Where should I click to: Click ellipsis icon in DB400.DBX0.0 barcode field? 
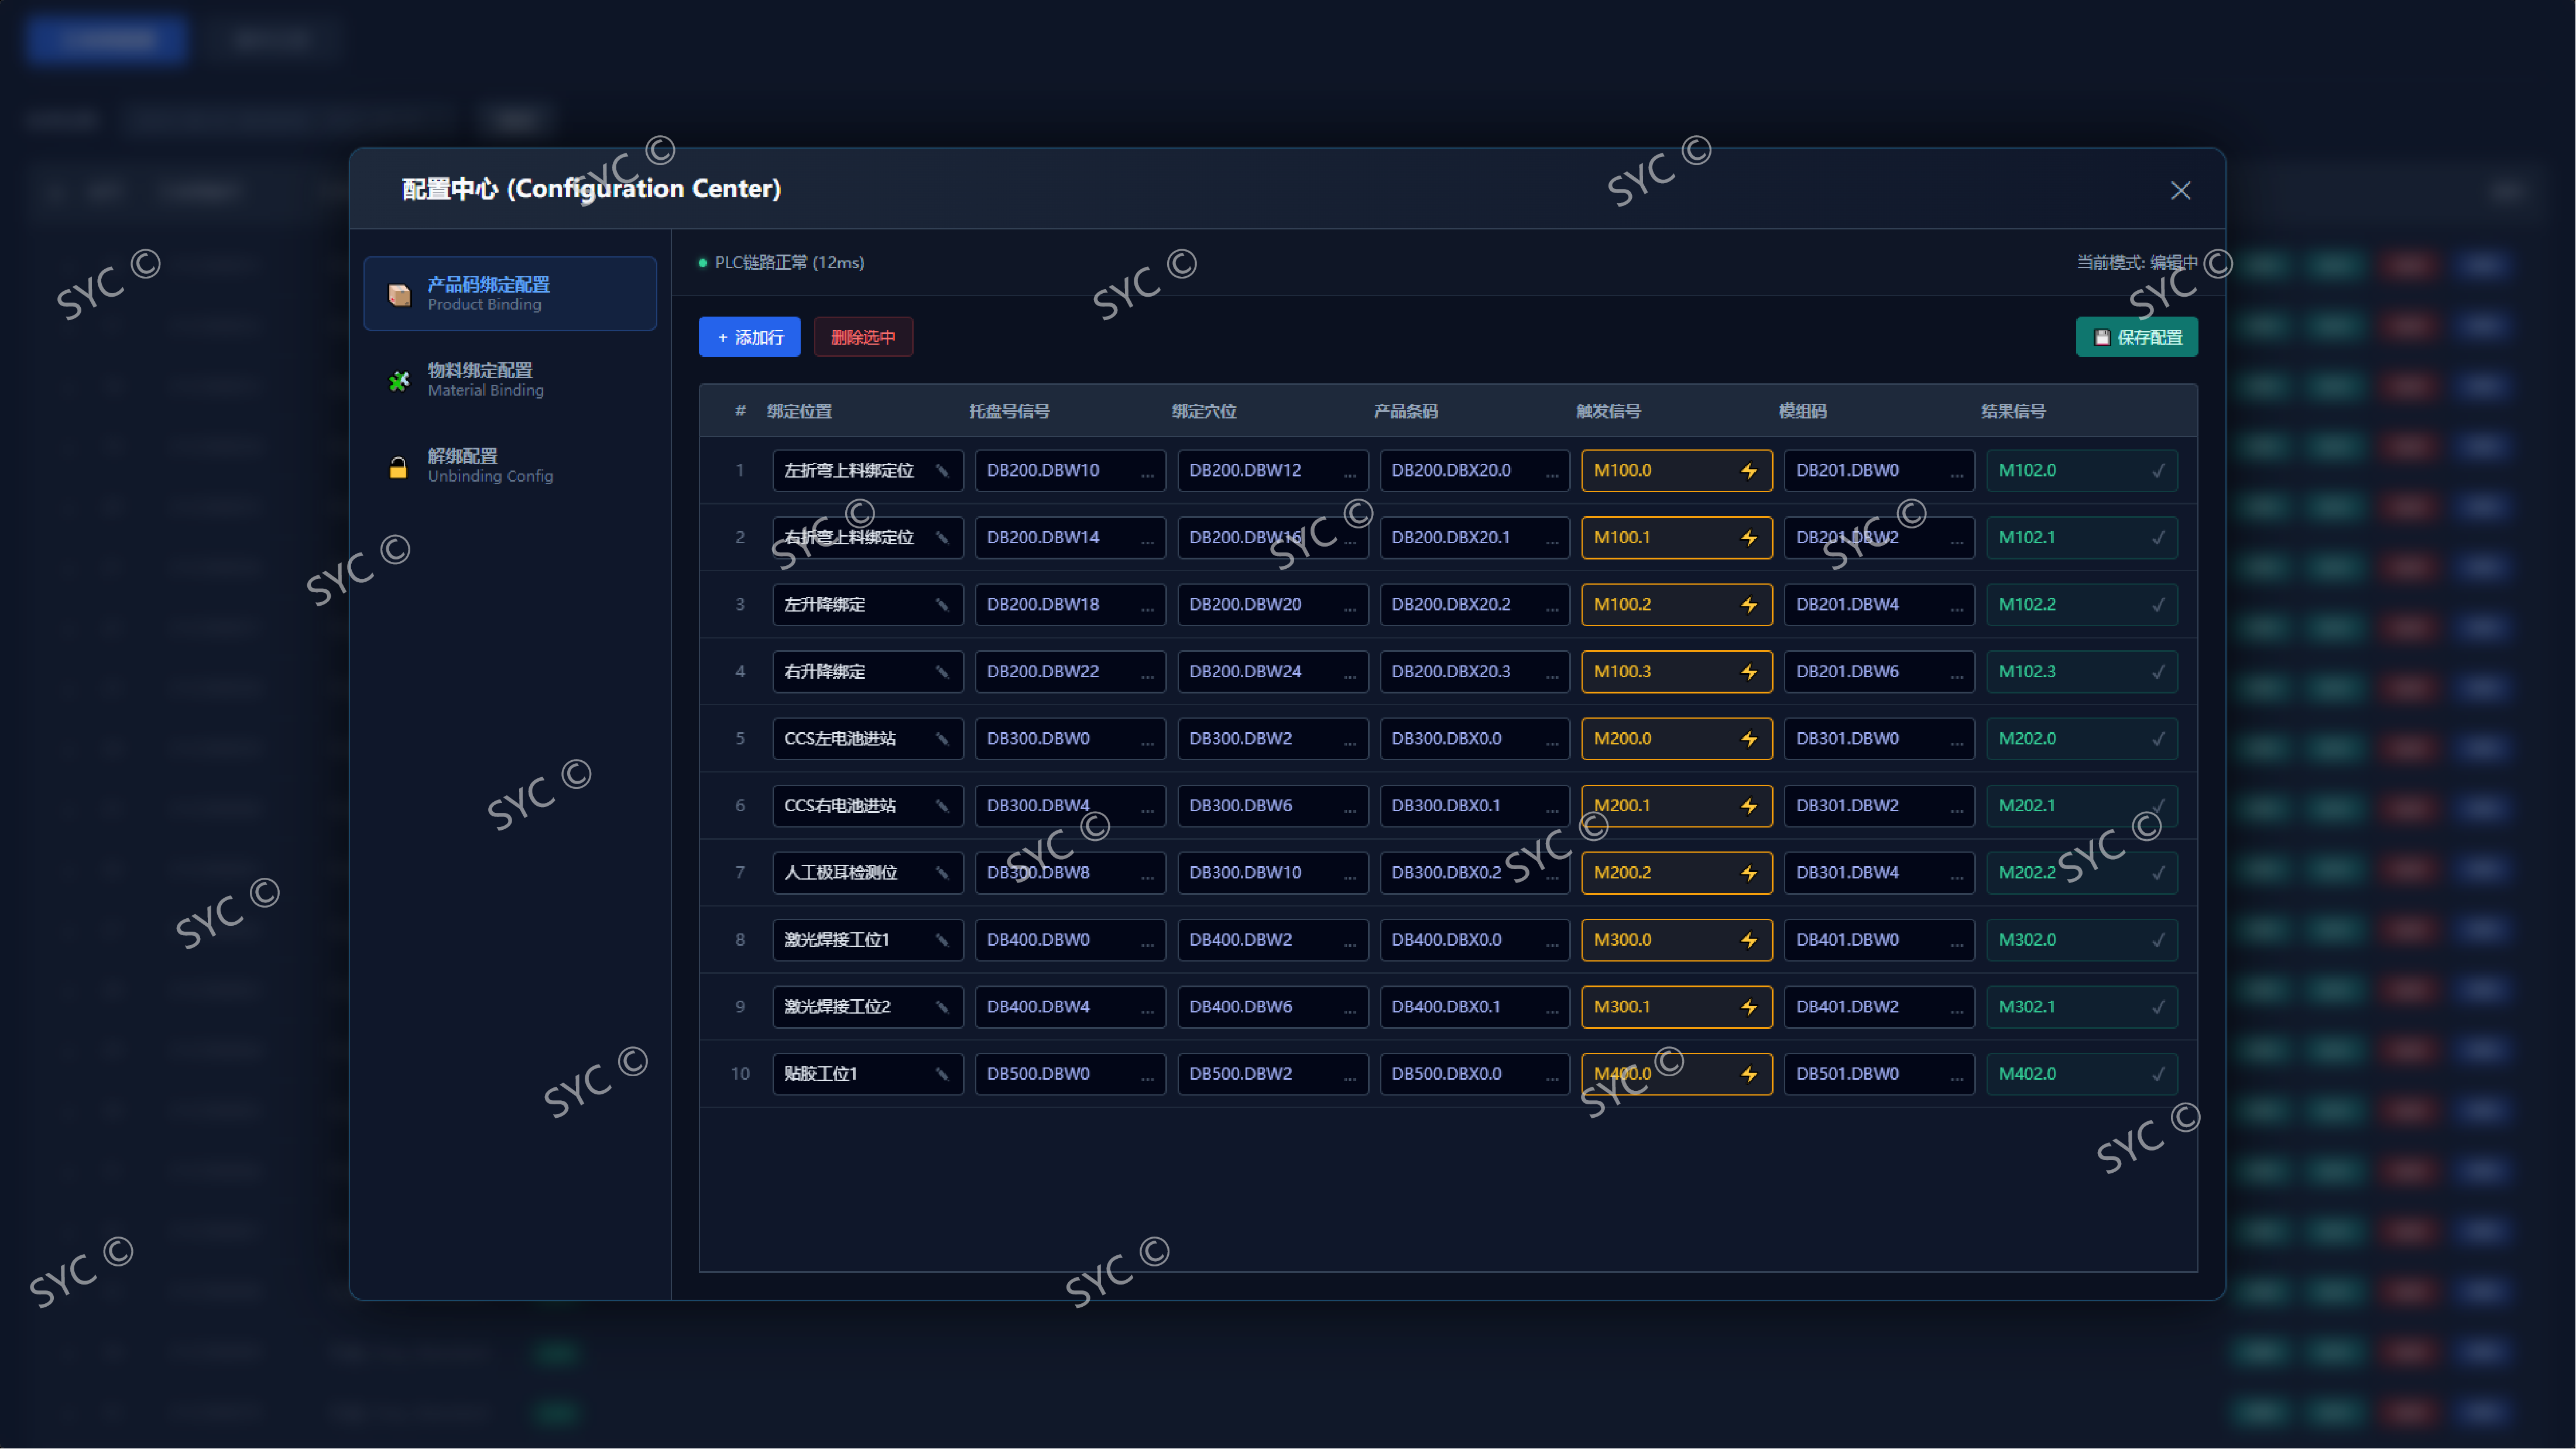coord(1552,942)
